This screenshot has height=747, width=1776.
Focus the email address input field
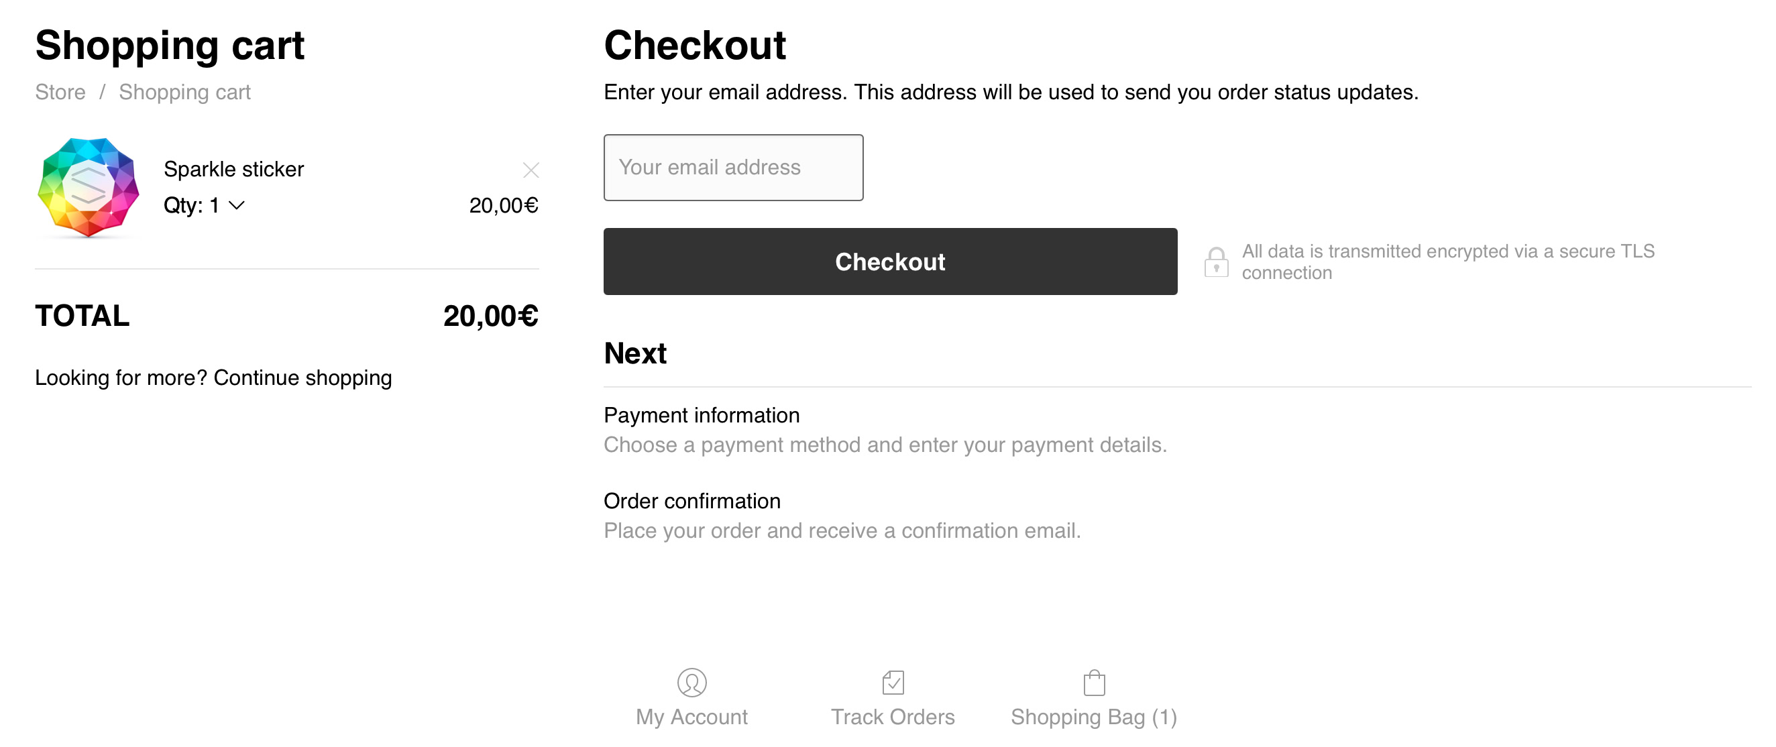733,168
